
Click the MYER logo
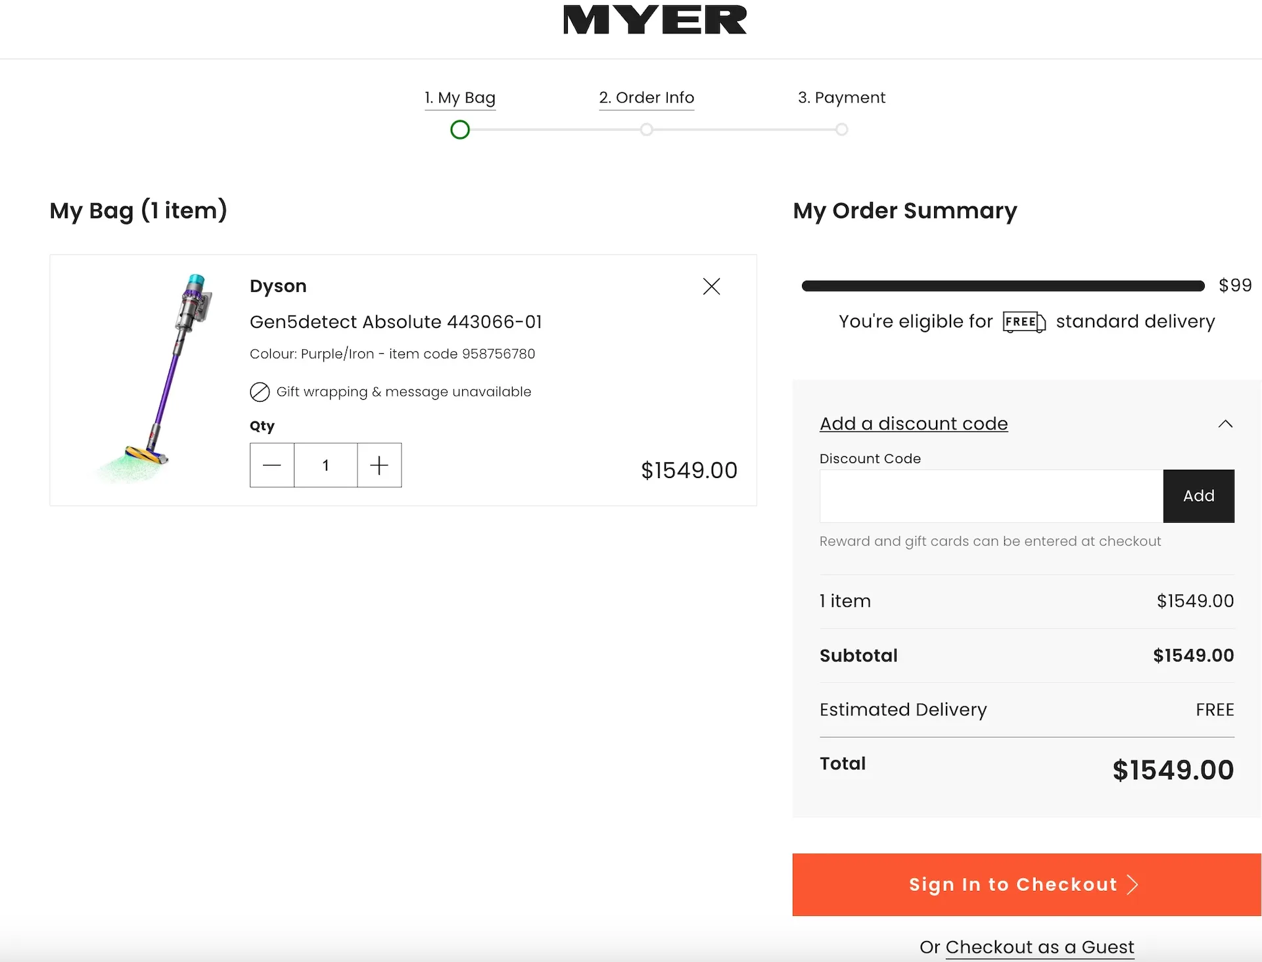point(655,20)
